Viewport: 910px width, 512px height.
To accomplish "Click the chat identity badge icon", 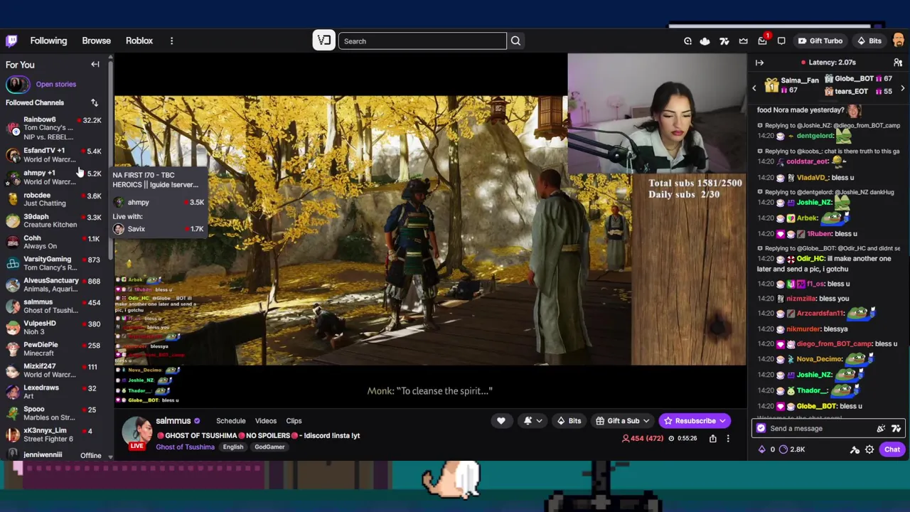I will point(761,428).
